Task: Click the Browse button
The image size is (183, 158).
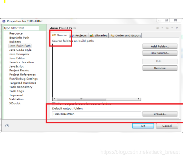Action: pyautogui.click(x=160, y=114)
